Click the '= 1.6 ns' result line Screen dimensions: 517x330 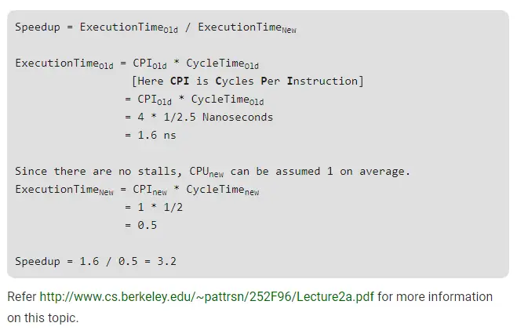pyautogui.click(x=150, y=135)
